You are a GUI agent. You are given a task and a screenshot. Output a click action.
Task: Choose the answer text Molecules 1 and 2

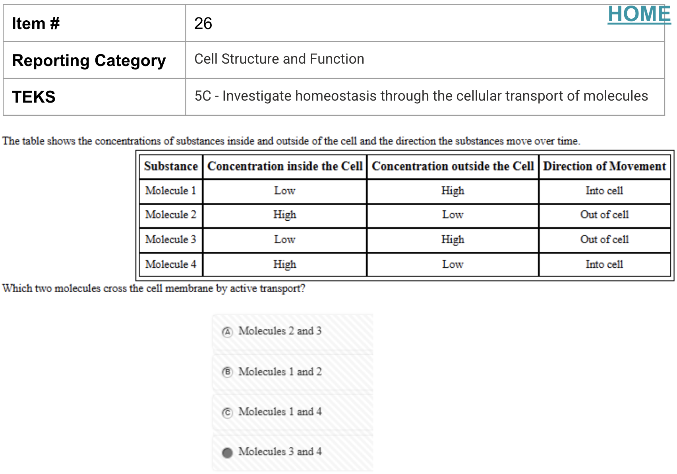[x=280, y=371]
